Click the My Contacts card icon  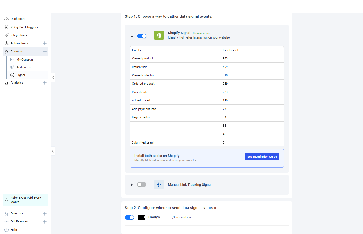12,59
